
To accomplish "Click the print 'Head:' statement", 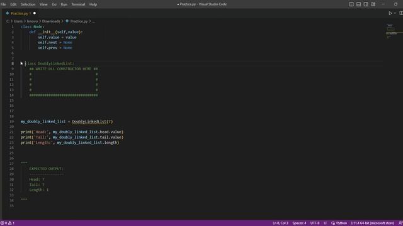I will (x=72, y=132).
